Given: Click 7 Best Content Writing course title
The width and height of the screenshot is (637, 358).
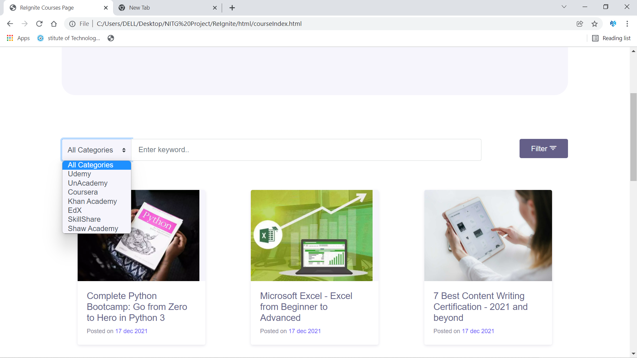Looking at the screenshot, I should pyautogui.click(x=480, y=307).
